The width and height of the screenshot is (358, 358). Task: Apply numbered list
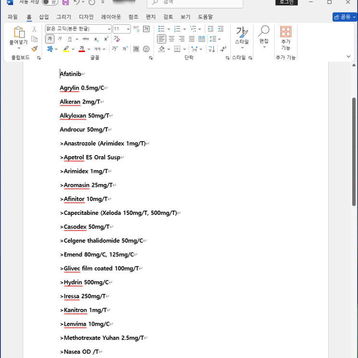click(x=177, y=29)
